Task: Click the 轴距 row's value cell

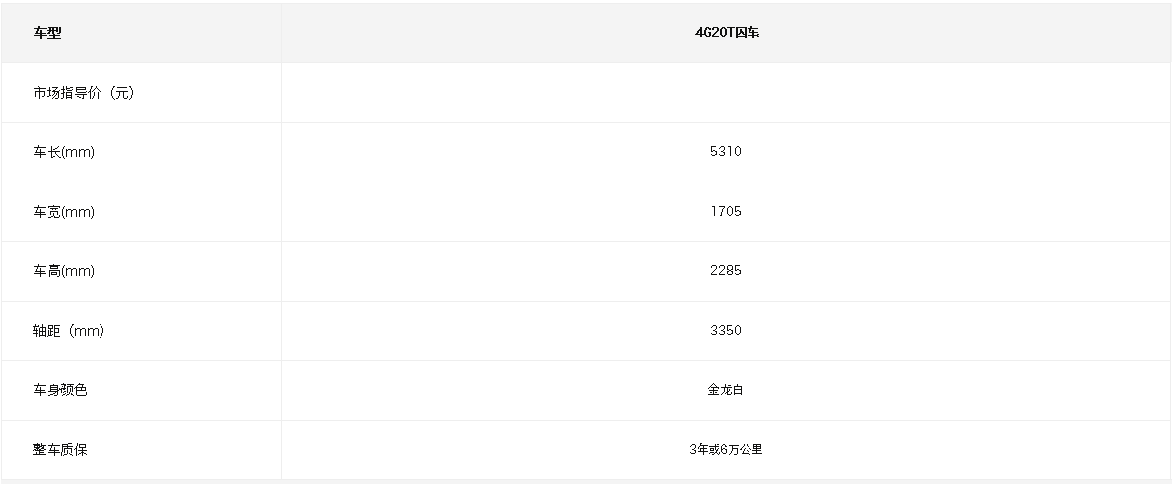Action: (x=726, y=331)
